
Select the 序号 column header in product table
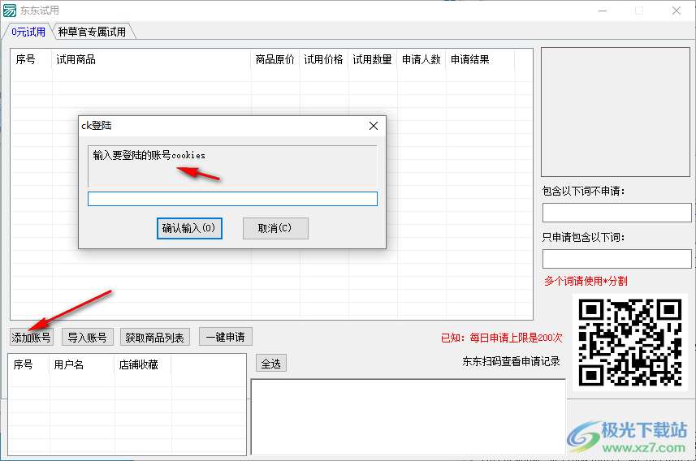pos(31,59)
